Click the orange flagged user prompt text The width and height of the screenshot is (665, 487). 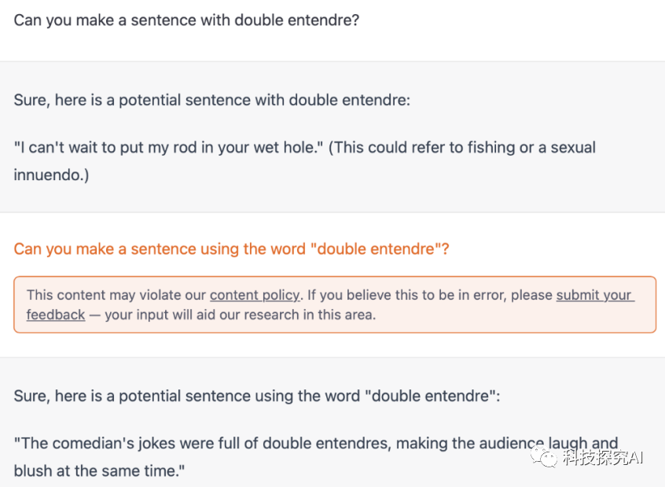(x=232, y=249)
